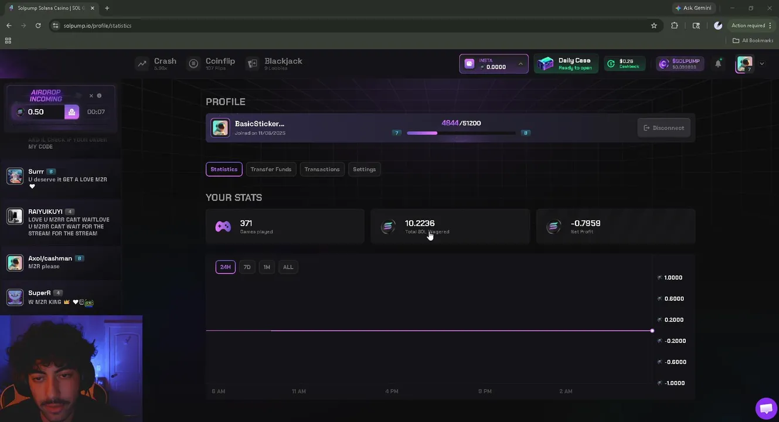Click the Ask Gemini button
This screenshot has width=779, height=422.
pos(693,8)
